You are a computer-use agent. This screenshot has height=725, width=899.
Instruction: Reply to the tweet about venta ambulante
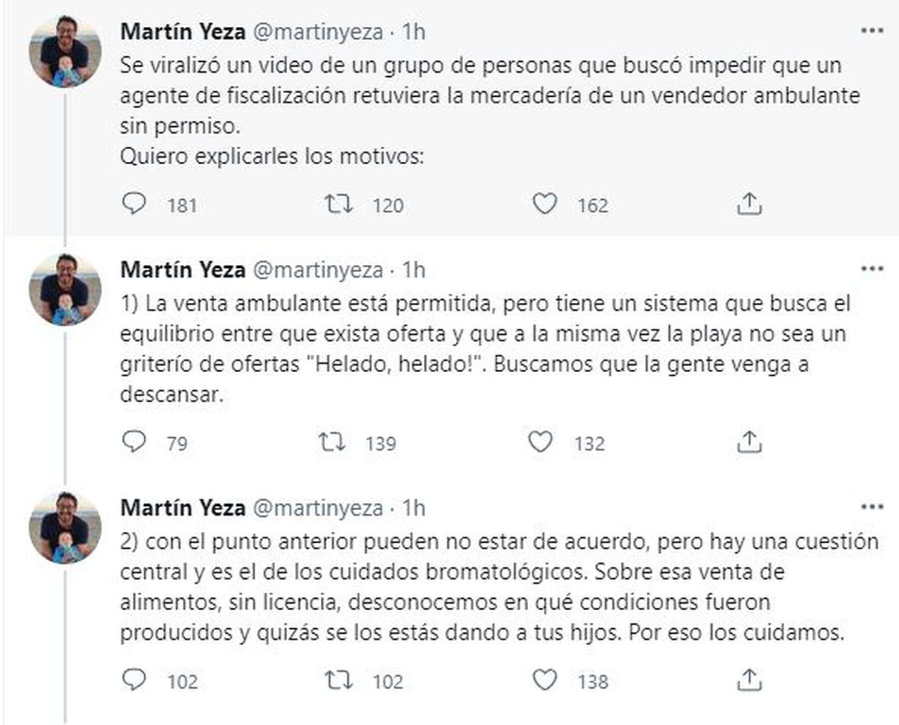(x=134, y=442)
